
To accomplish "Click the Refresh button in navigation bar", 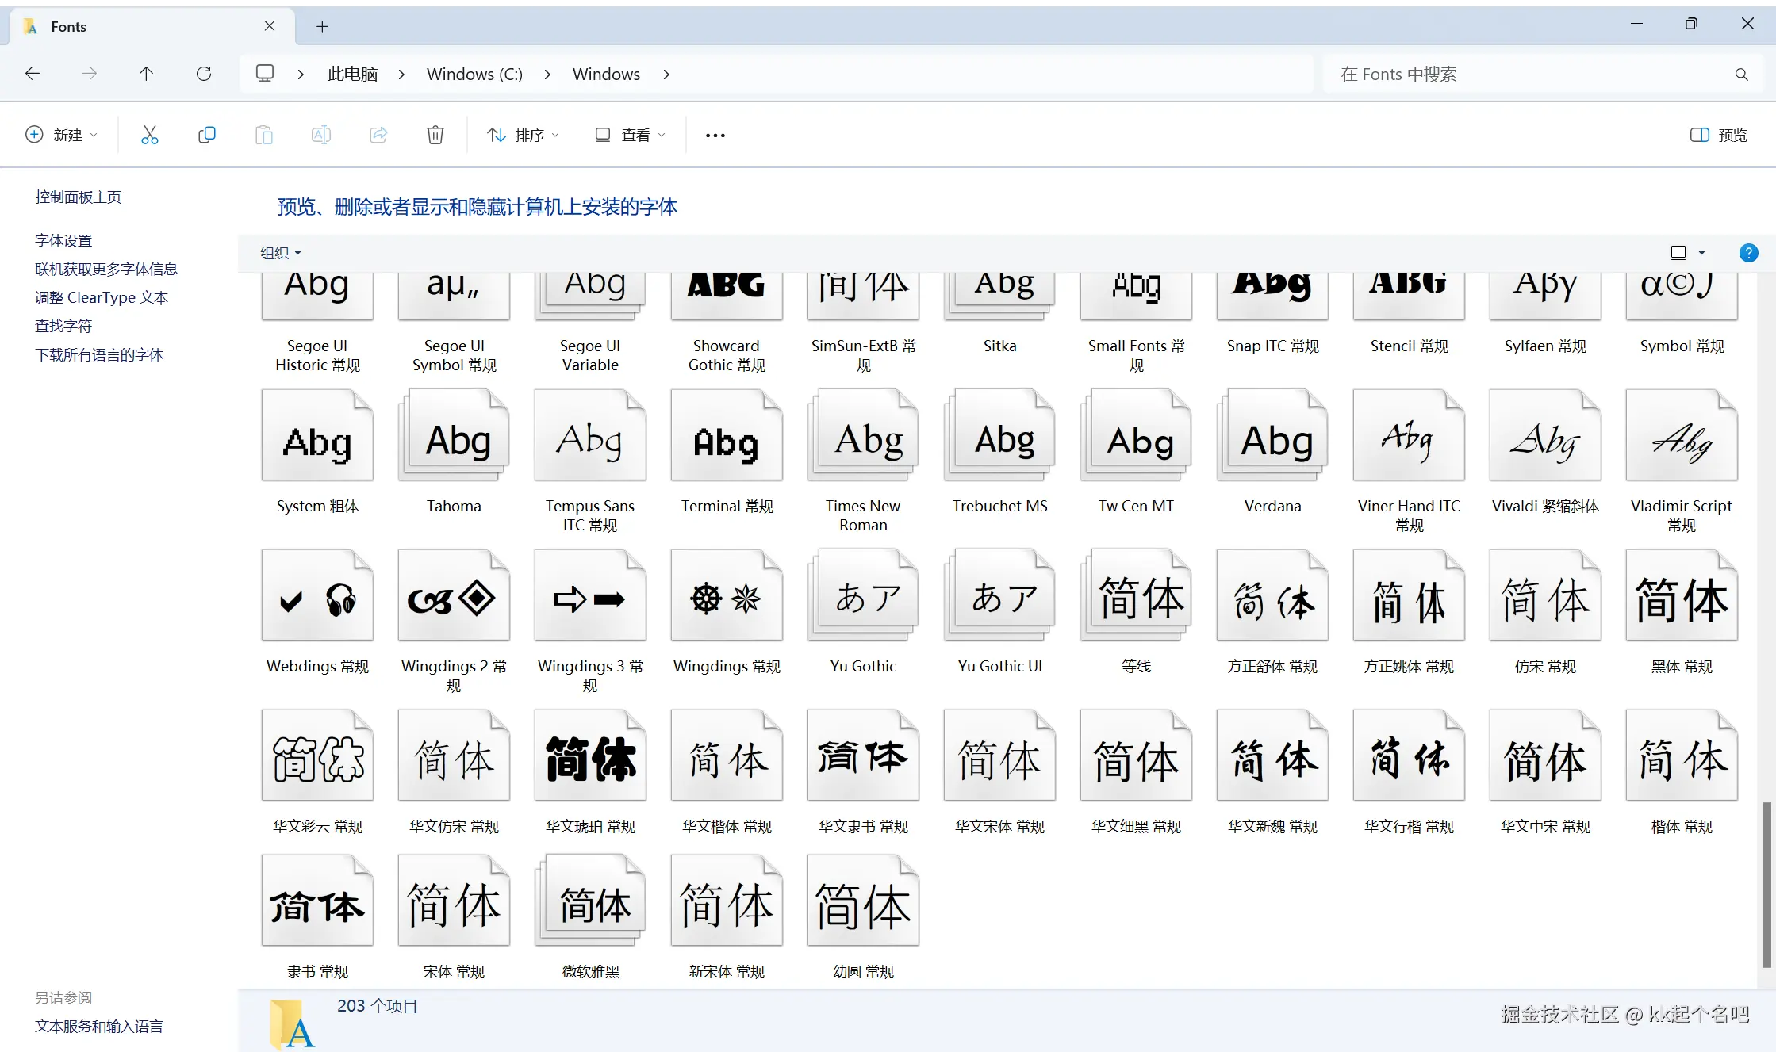I will coord(204,74).
